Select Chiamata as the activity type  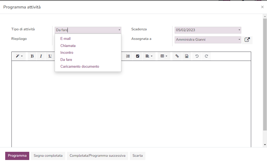pyautogui.click(x=67, y=46)
